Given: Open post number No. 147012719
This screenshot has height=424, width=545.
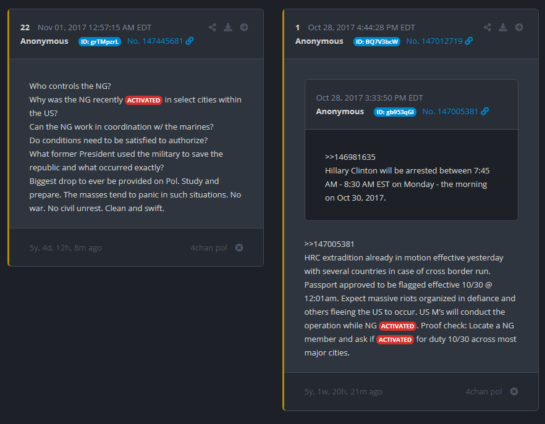Looking at the screenshot, I should click(x=434, y=41).
